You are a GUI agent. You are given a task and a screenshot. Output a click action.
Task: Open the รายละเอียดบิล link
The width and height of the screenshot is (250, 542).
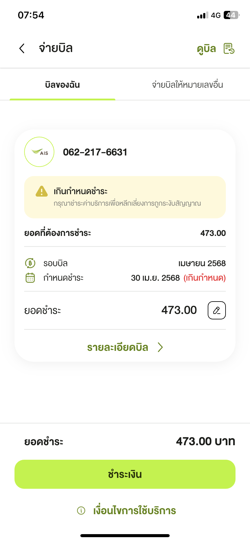[x=118, y=347]
